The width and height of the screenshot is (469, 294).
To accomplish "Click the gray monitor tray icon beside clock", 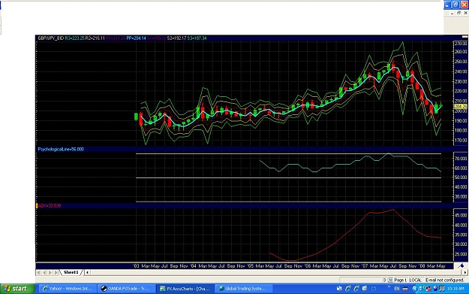I will (442, 289).
